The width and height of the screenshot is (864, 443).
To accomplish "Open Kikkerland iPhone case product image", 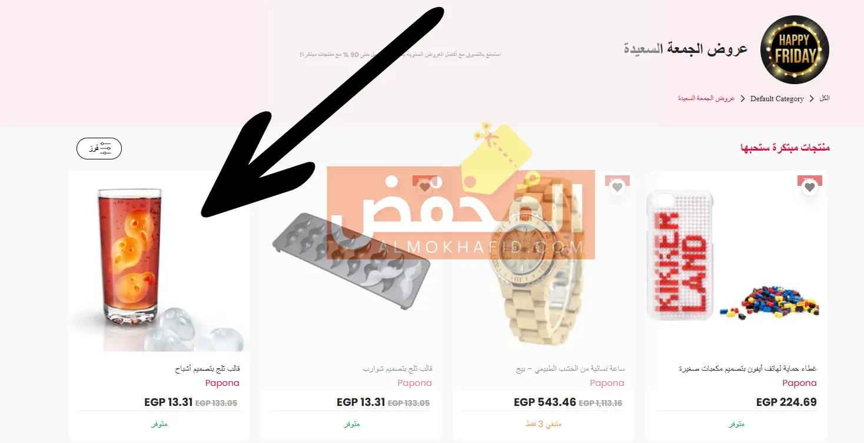I will coord(736,262).
